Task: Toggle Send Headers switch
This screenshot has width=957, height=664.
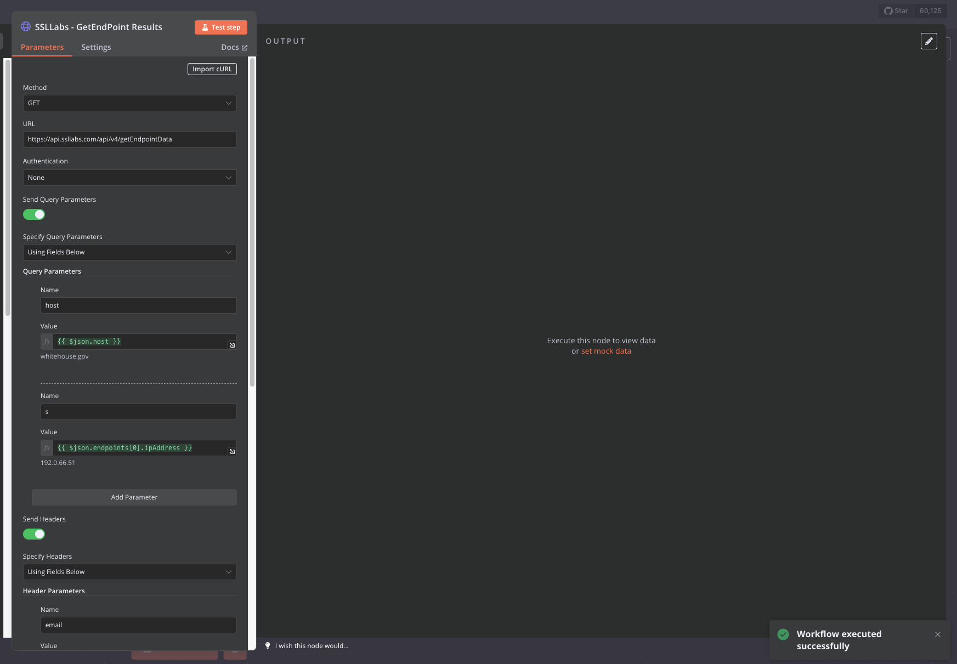Action: [34, 534]
